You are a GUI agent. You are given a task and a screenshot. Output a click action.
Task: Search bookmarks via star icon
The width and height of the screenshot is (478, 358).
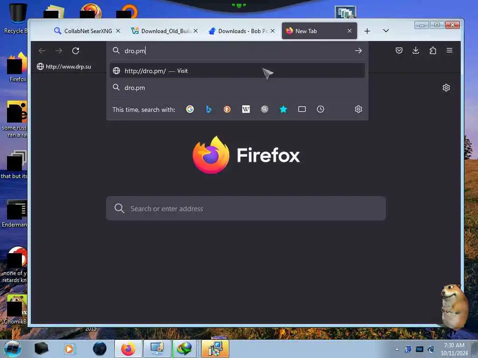283,109
